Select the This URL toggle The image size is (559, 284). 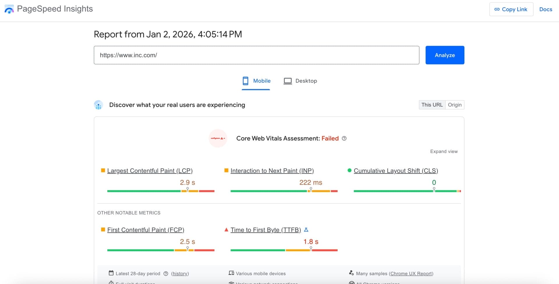click(432, 105)
